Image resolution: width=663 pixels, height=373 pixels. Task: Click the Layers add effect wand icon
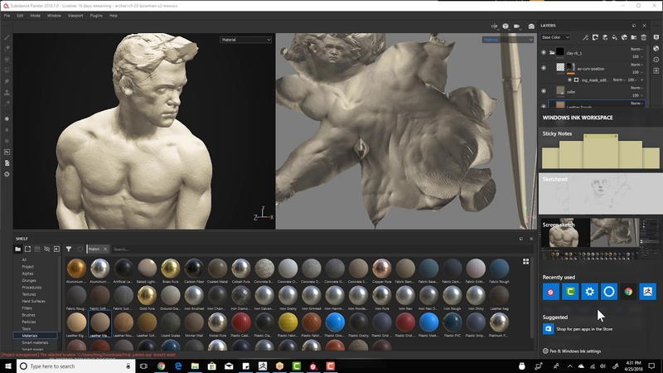coord(586,37)
